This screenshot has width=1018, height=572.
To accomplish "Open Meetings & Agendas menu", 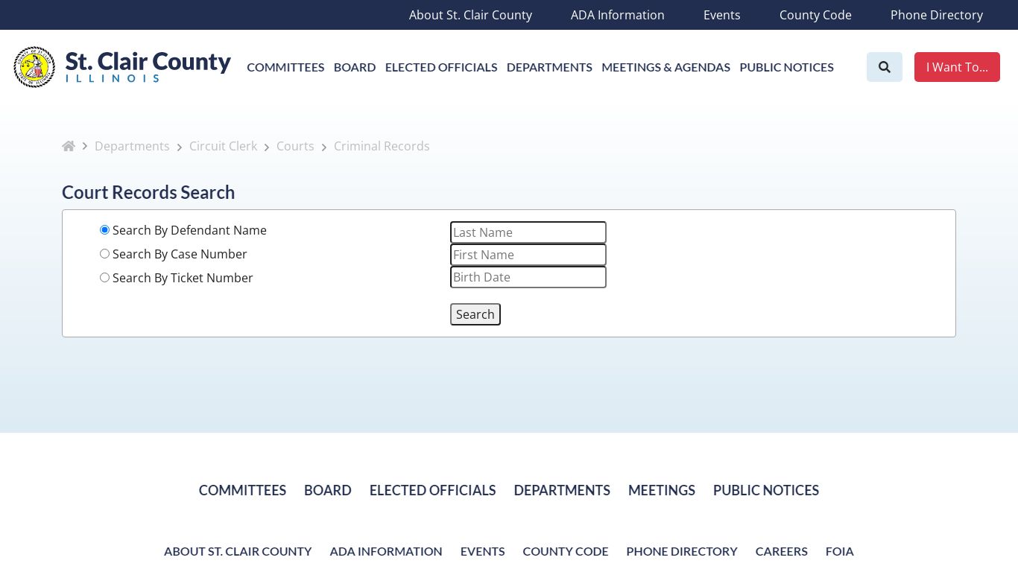I will [x=666, y=67].
